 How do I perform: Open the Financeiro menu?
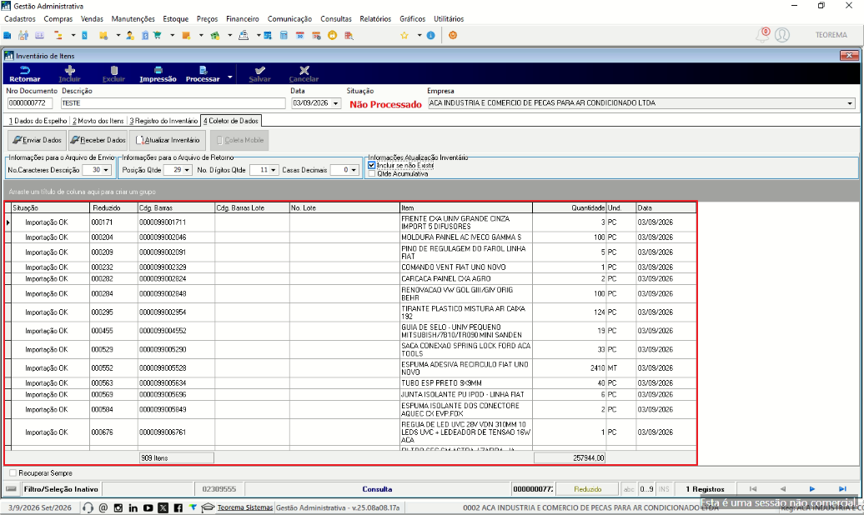click(x=243, y=18)
